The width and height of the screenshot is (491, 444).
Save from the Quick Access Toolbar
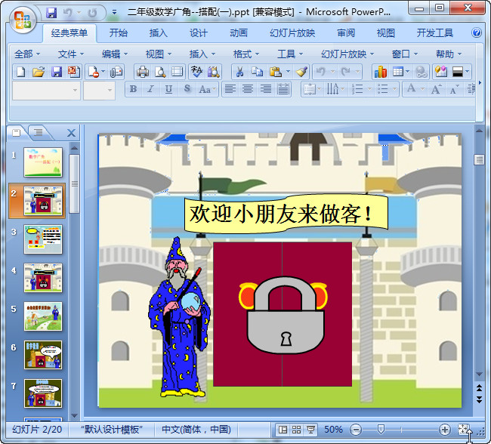click(x=51, y=13)
